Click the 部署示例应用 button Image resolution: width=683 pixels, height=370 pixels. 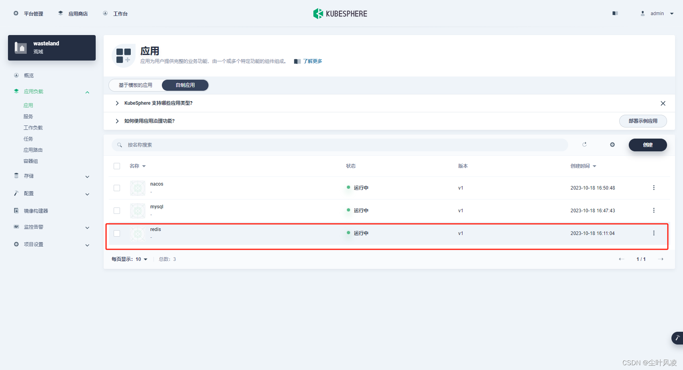643,121
